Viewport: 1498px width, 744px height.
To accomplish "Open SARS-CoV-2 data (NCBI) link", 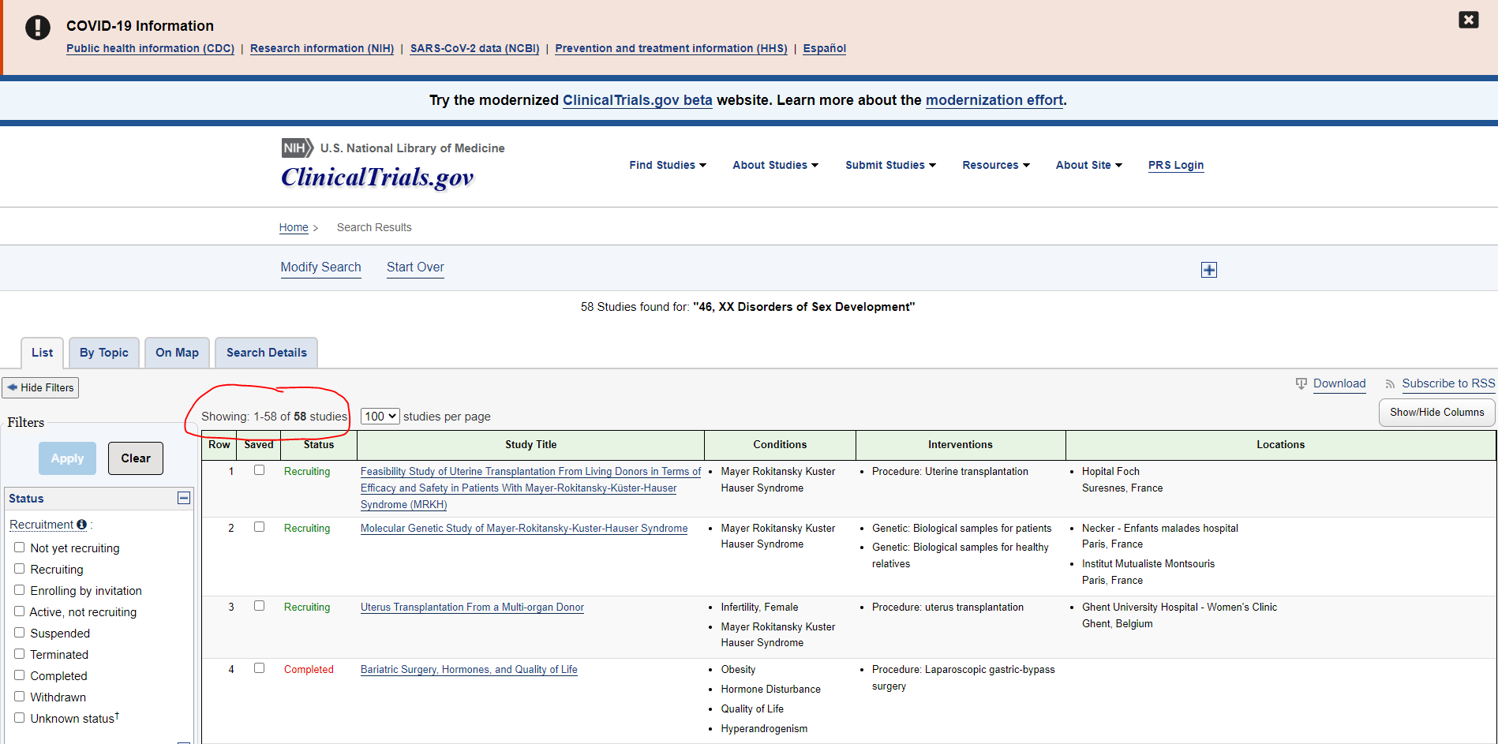I will 474,48.
